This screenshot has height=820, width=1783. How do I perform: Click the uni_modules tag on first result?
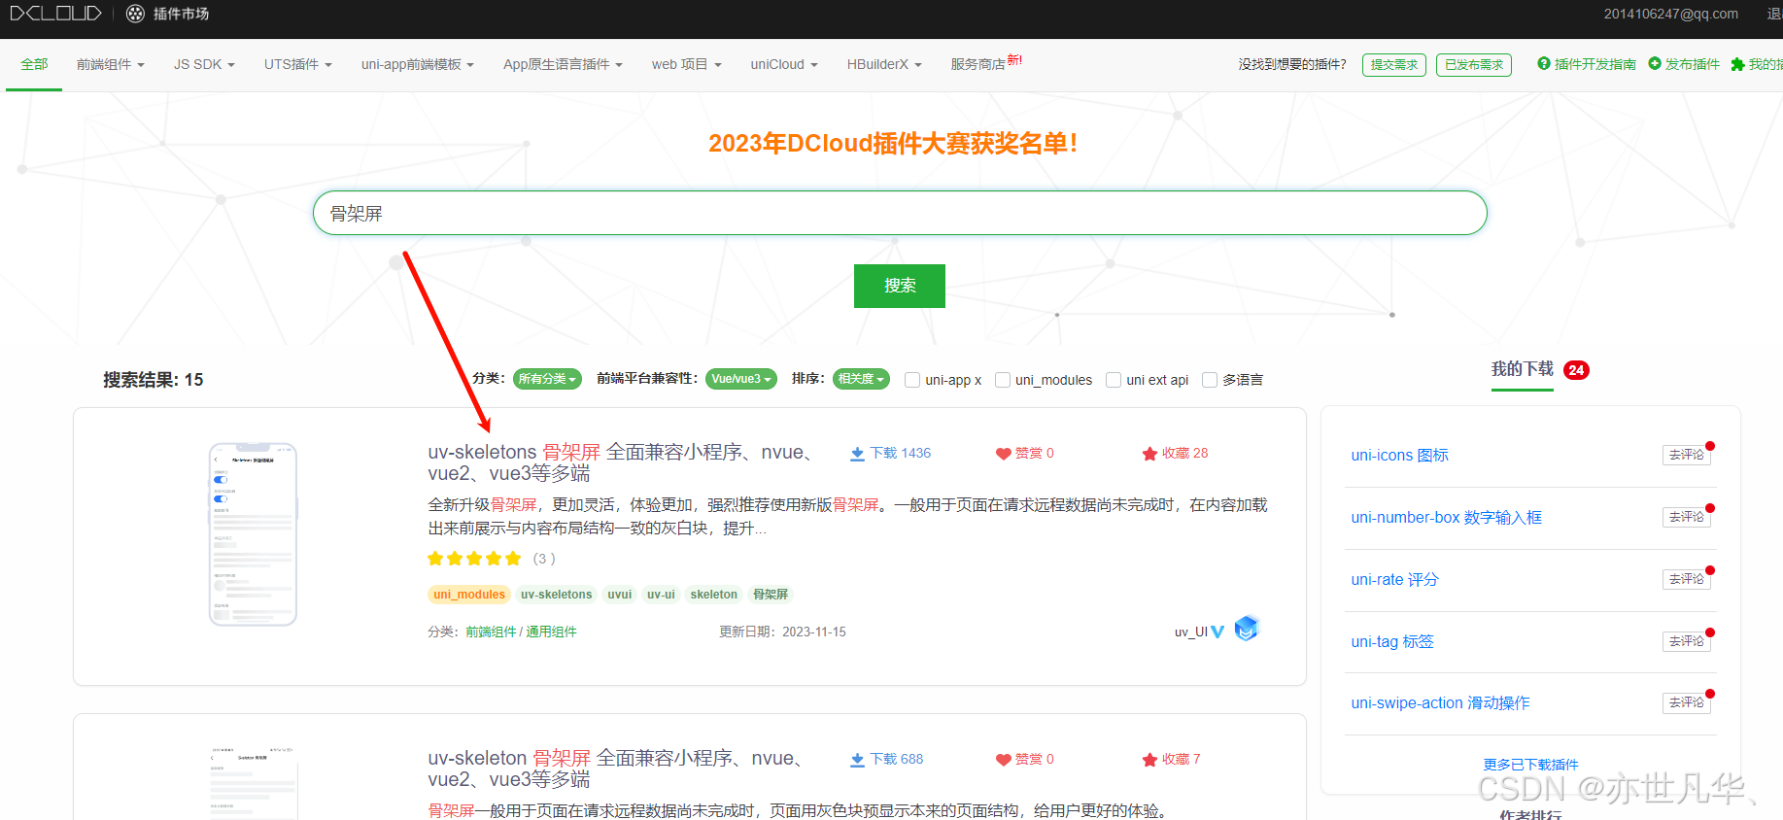pos(469,595)
